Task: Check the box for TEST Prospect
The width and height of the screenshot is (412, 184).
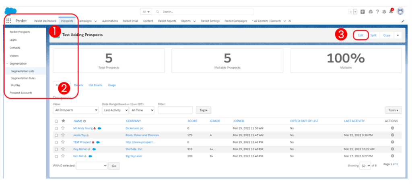Action: point(56,142)
